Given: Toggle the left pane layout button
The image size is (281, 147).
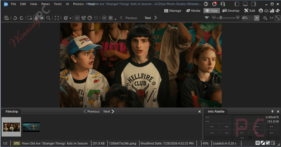Looking at the screenshot, I should 237,4.
